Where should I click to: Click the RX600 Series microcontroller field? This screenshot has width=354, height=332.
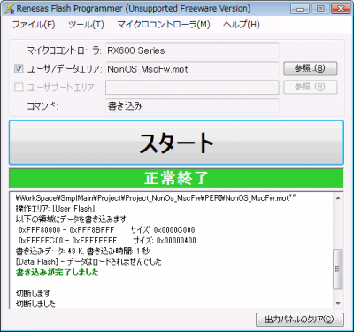192,50
